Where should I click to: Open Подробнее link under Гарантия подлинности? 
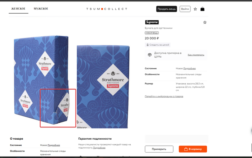pos(99,148)
